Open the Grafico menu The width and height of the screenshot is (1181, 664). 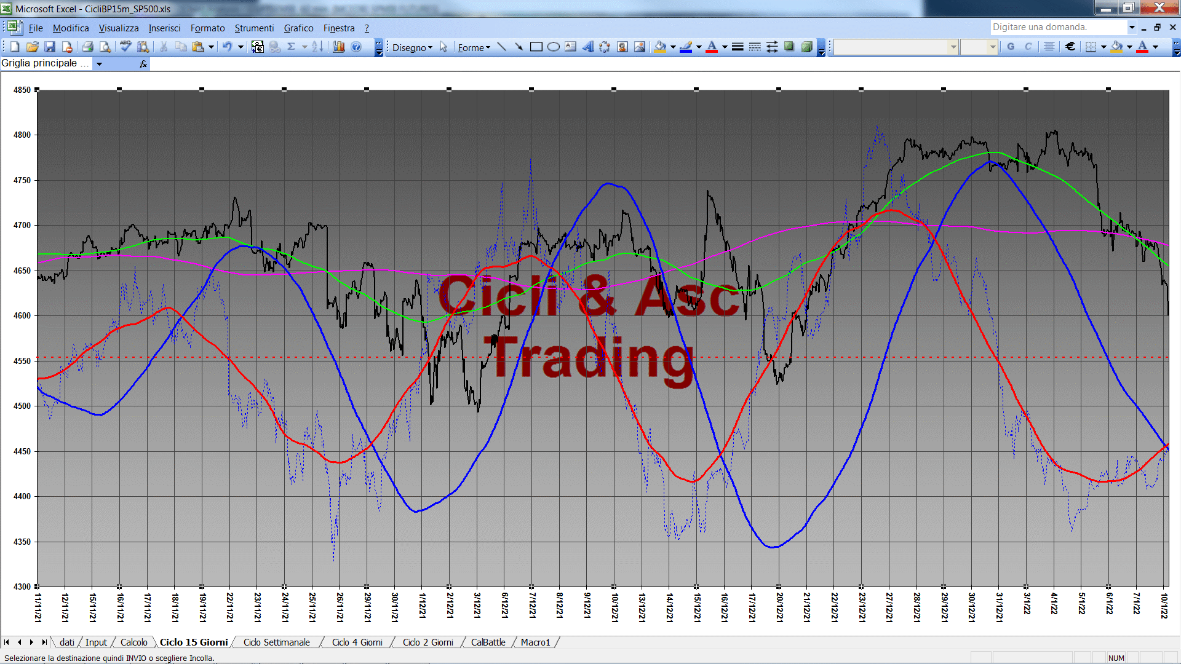point(298,28)
